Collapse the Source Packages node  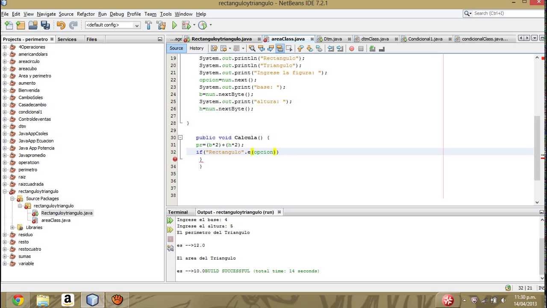pos(12,199)
